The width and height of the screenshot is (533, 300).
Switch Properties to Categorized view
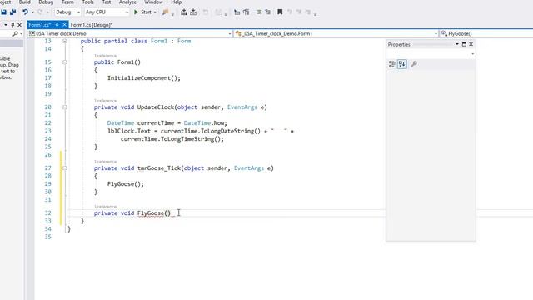click(x=392, y=64)
